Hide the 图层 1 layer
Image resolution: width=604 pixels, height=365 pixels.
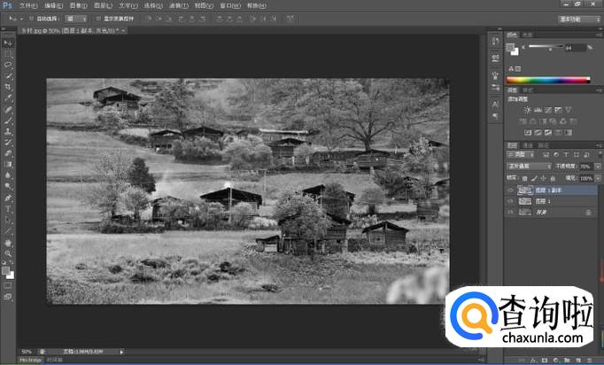[511, 201]
